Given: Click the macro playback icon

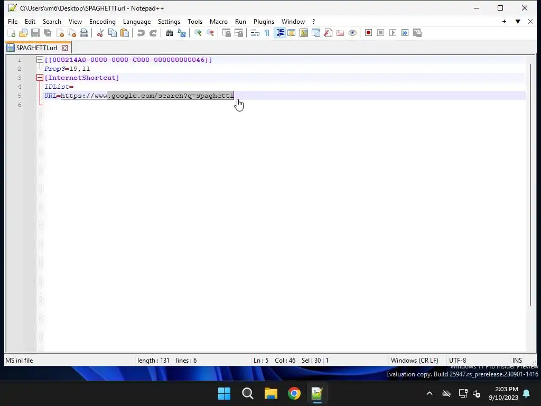Looking at the screenshot, I should [x=393, y=33].
